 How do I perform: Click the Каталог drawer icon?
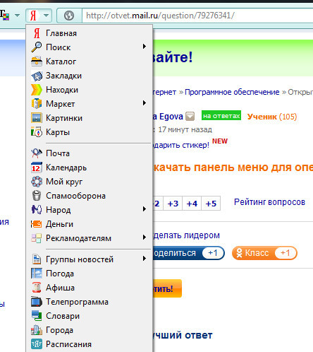[37, 61]
